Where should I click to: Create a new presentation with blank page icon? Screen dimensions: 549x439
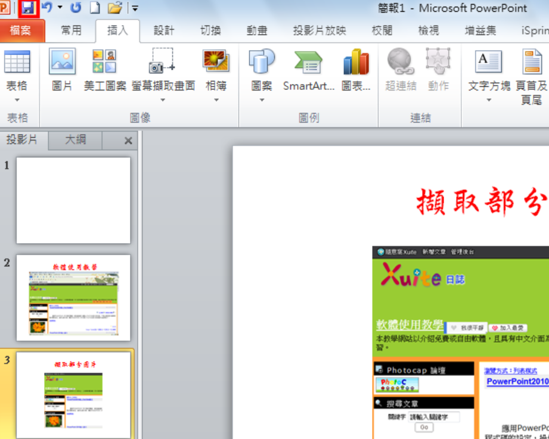(x=95, y=7)
